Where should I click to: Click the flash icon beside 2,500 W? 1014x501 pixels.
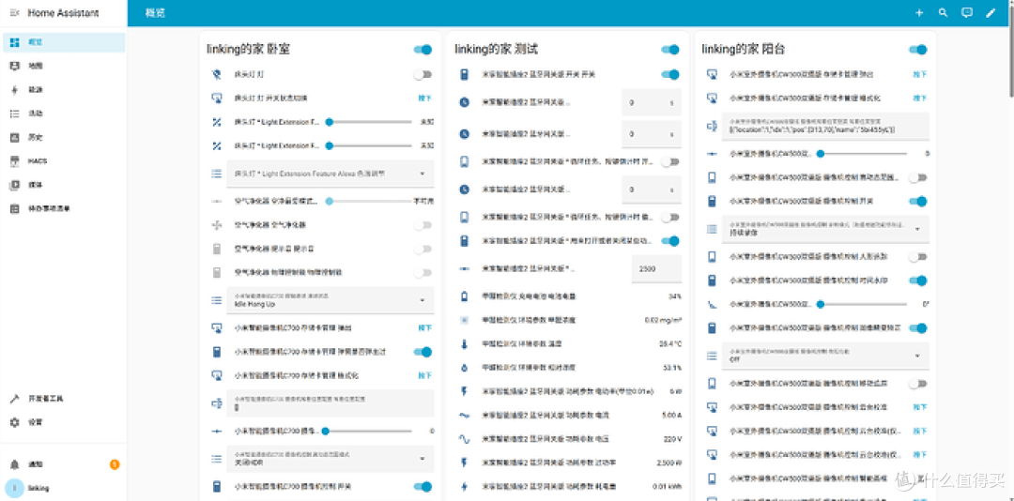464,463
